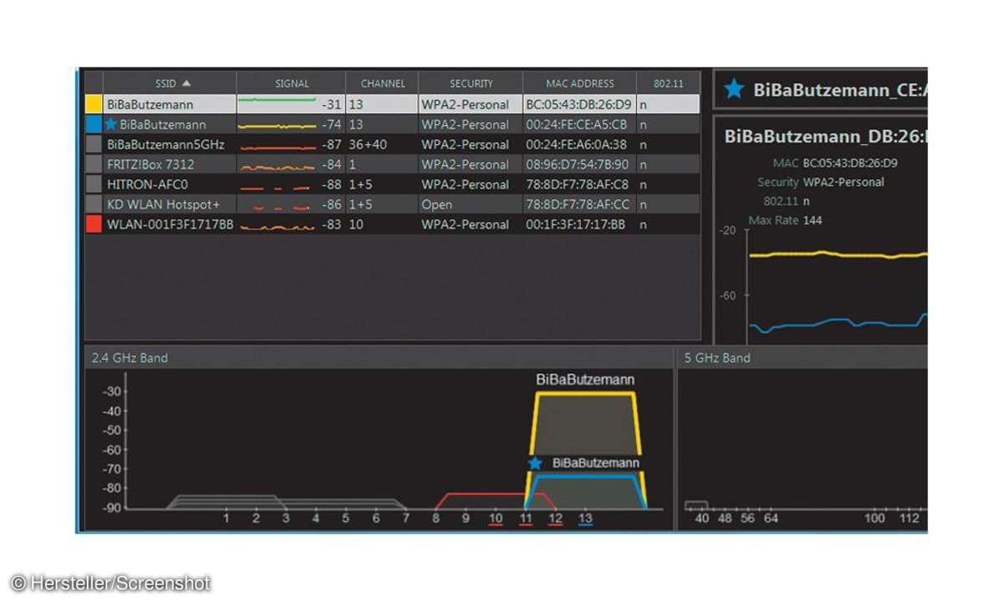Image resolution: width=1003 pixels, height=601 pixels.
Task: Sort by the SECURITY column header
Action: [x=471, y=83]
